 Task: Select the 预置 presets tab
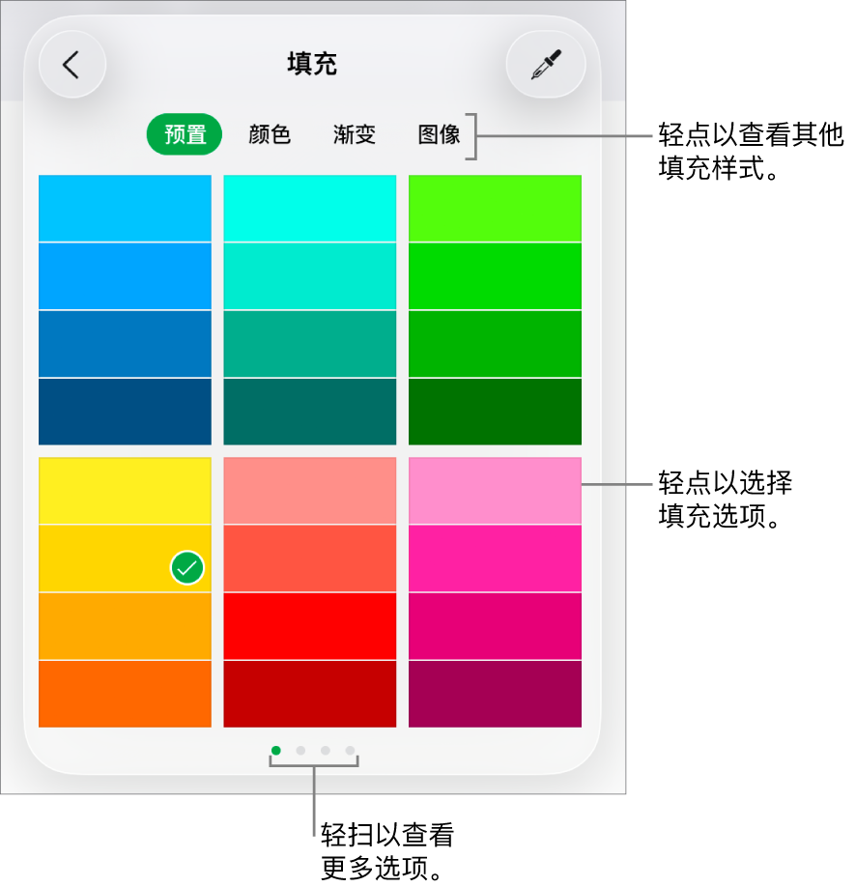click(184, 135)
